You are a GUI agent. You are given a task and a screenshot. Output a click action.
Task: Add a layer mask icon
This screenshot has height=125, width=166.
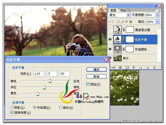pyautogui.click(x=127, y=67)
